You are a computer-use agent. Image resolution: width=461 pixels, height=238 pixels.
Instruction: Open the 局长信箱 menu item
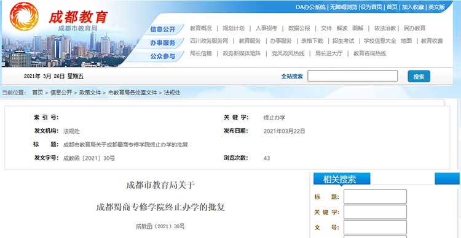coord(201,53)
